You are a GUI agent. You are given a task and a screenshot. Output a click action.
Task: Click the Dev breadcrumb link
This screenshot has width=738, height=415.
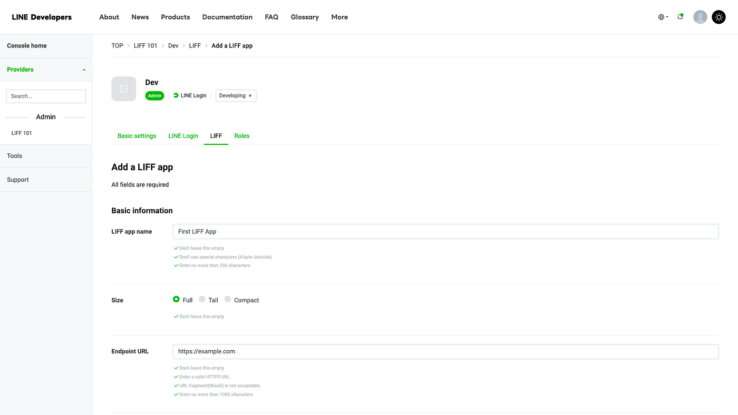point(173,46)
